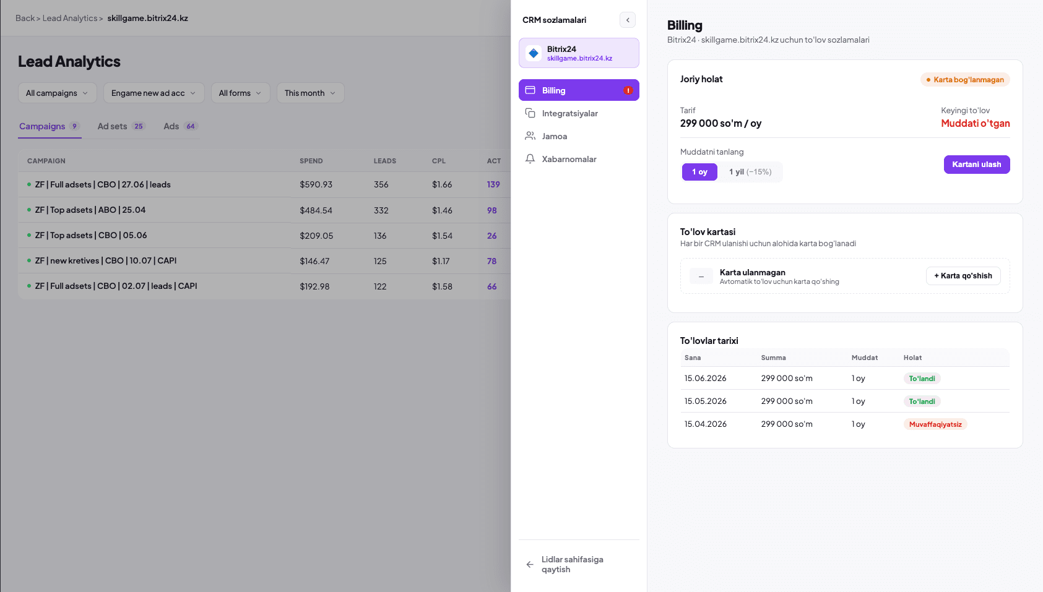Viewport: 1043px width, 592px height.
Task: Switch to the Ad sets tab
Action: (121, 126)
